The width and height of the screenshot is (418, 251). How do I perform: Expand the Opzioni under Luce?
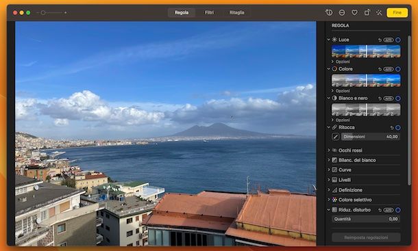point(332,62)
